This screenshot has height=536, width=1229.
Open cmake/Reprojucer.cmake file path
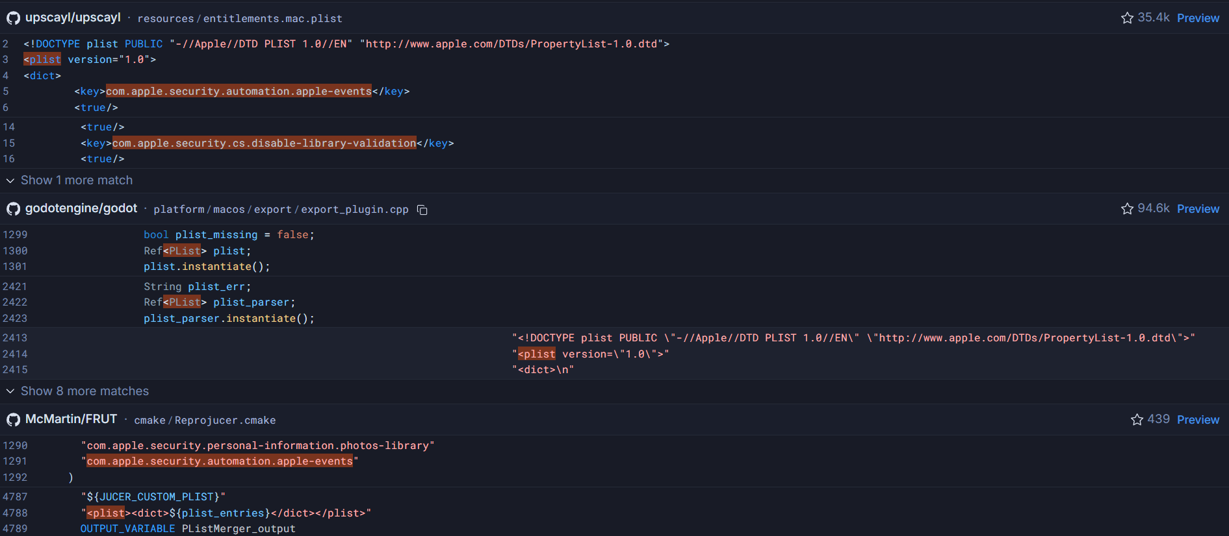[205, 420]
